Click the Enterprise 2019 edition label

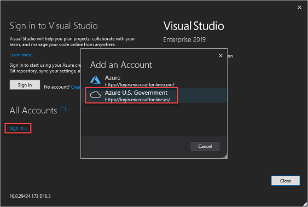coord(184,40)
